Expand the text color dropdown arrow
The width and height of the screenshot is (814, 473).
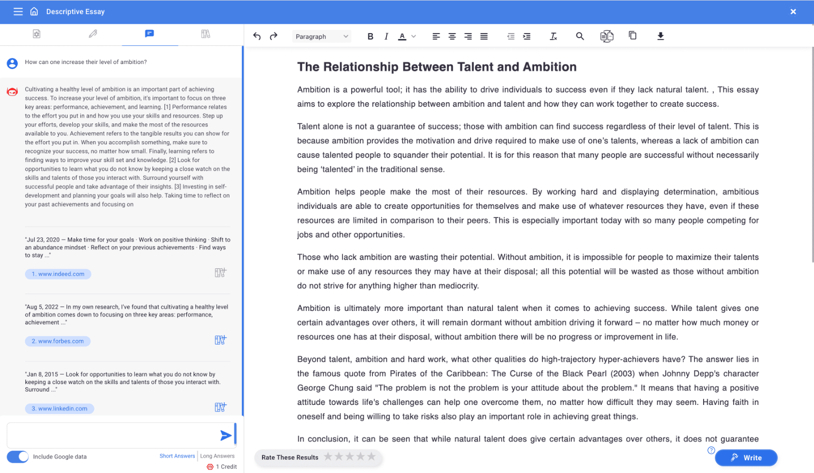pos(414,37)
